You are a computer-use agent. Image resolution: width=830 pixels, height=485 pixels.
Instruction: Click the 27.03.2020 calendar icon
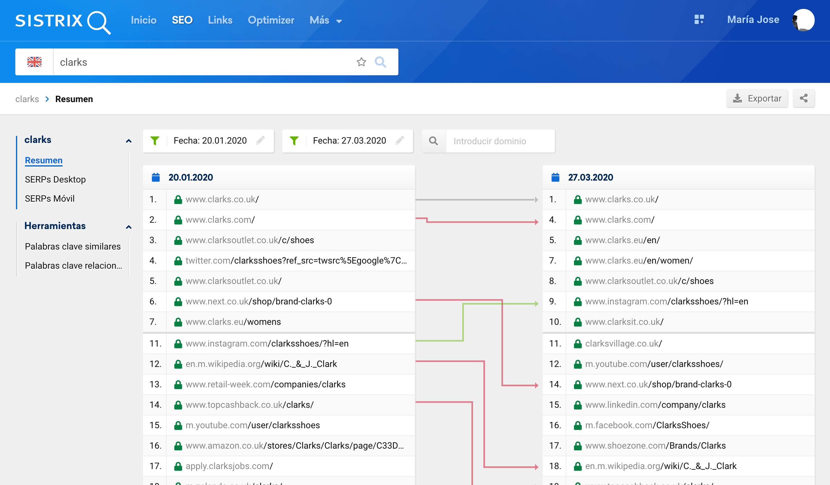coord(555,177)
